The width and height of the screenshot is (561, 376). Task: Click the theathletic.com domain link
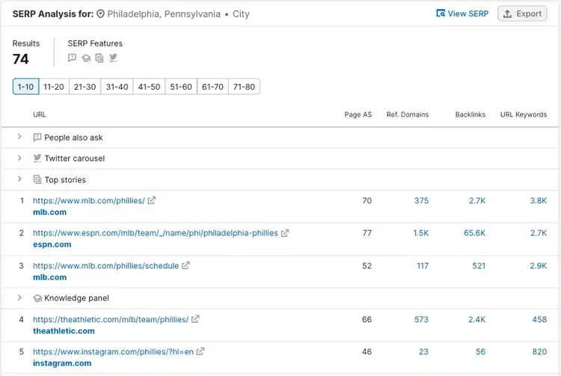point(64,330)
